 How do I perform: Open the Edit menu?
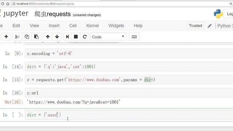pos(16,26)
